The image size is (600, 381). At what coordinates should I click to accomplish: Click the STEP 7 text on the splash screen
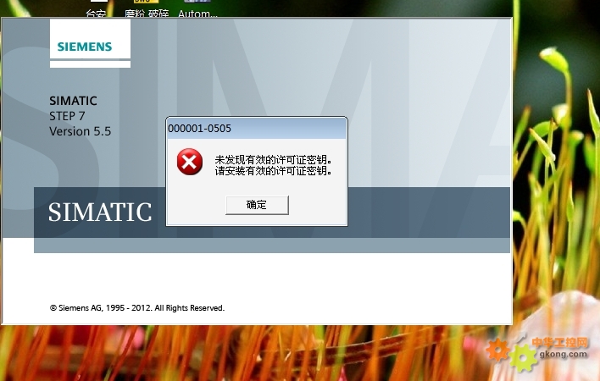(x=67, y=116)
